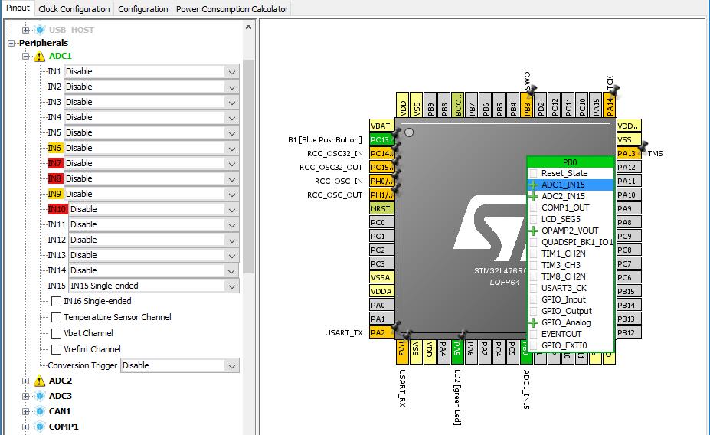Image resolution: width=710 pixels, height=435 pixels.
Task: Collapse the Peripherals tree section
Action: [11, 43]
